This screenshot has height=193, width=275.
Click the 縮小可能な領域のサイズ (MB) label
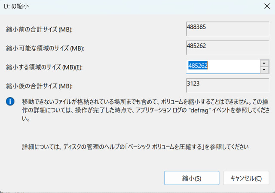tap(45, 48)
